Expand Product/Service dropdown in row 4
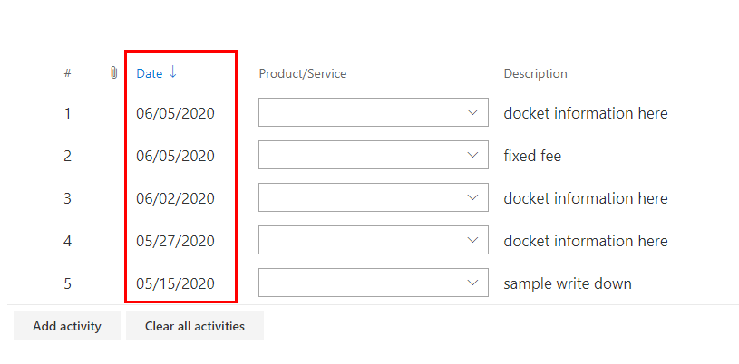 (x=472, y=241)
